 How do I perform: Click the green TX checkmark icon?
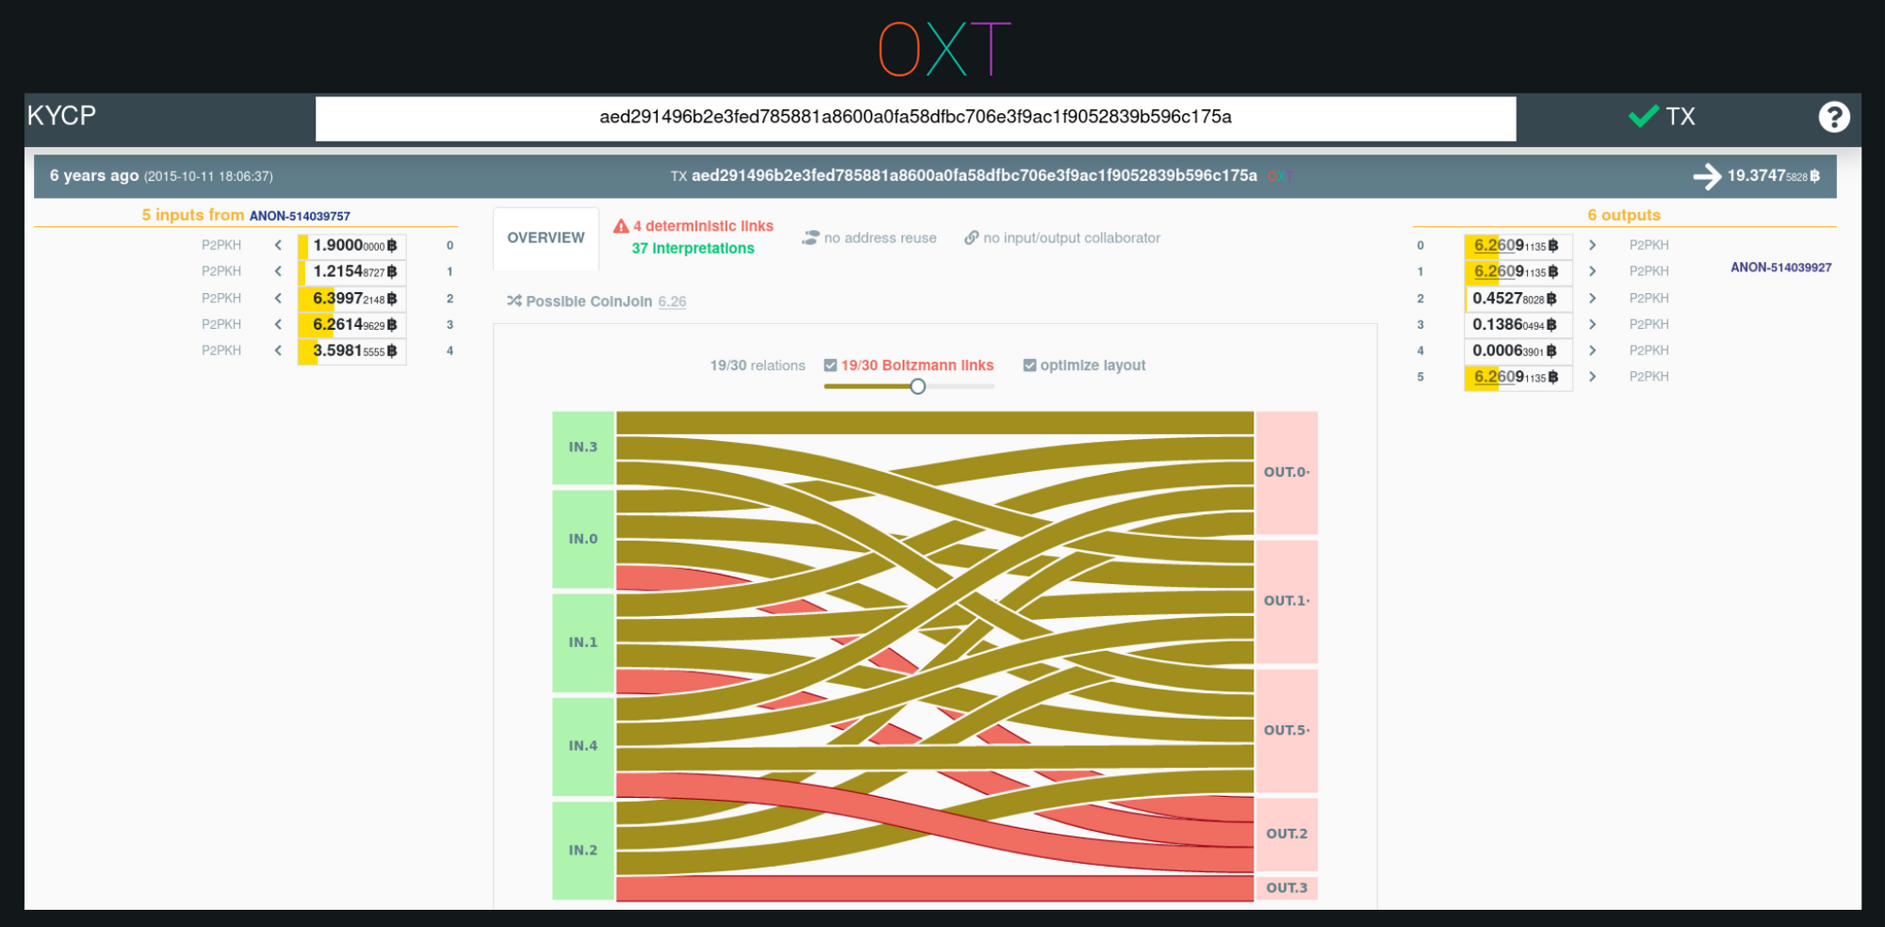[x=1643, y=116]
